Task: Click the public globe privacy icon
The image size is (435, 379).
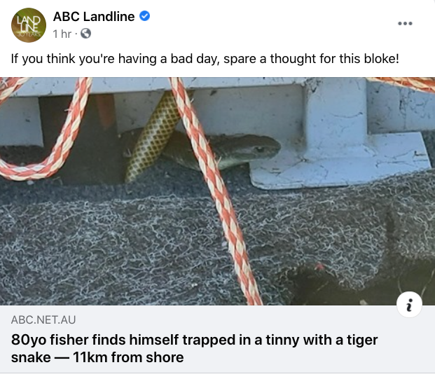Action: click(x=86, y=33)
